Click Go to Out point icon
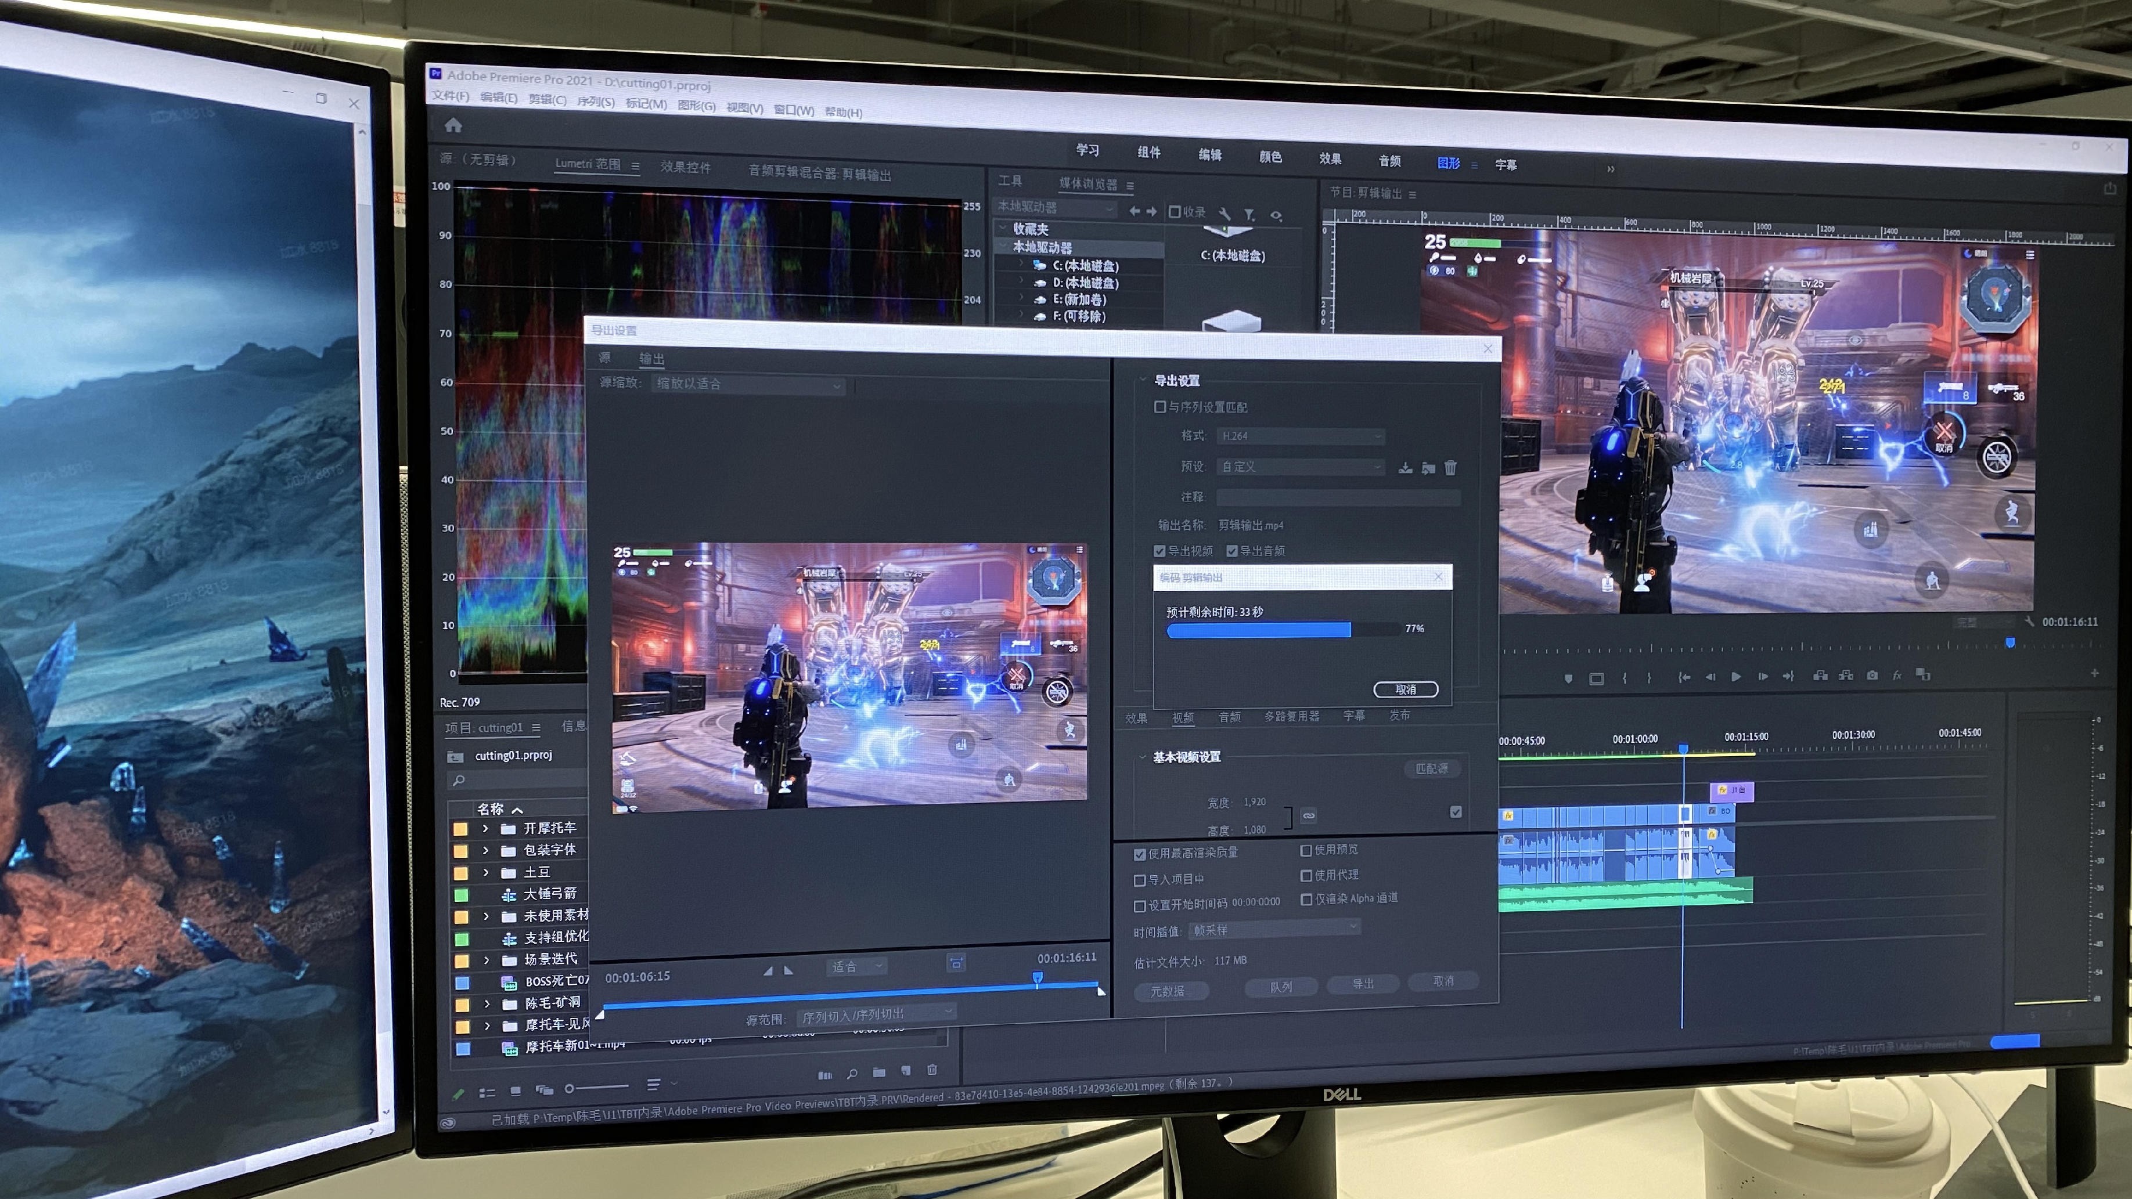Image resolution: width=2132 pixels, height=1199 pixels. [x=1788, y=676]
